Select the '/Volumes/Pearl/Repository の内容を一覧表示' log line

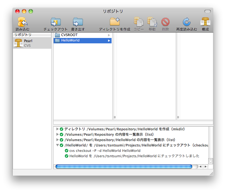(x=109, y=134)
